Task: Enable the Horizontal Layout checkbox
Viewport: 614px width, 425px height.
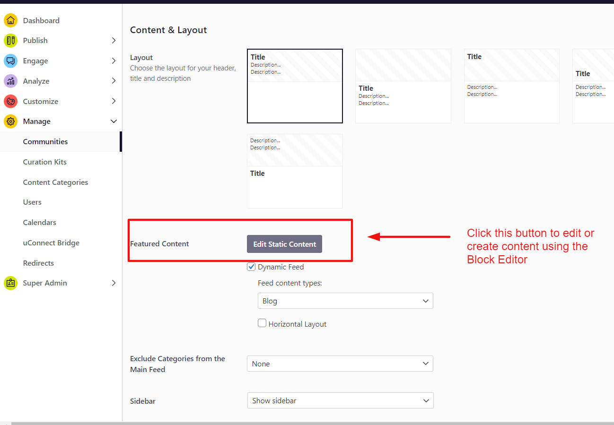Action: pos(262,323)
